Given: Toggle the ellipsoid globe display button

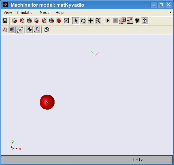Looking at the screenshot, I should pyautogui.click(x=12, y=30).
